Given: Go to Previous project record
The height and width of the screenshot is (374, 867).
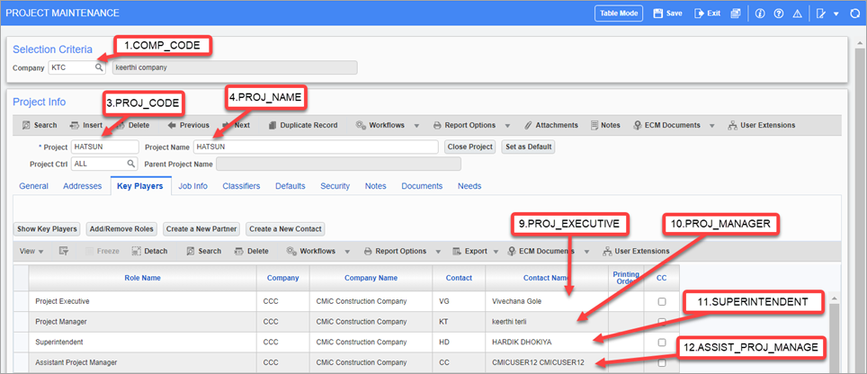Looking at the screenshot, I should pyautogui.click(x=188, y=125).
